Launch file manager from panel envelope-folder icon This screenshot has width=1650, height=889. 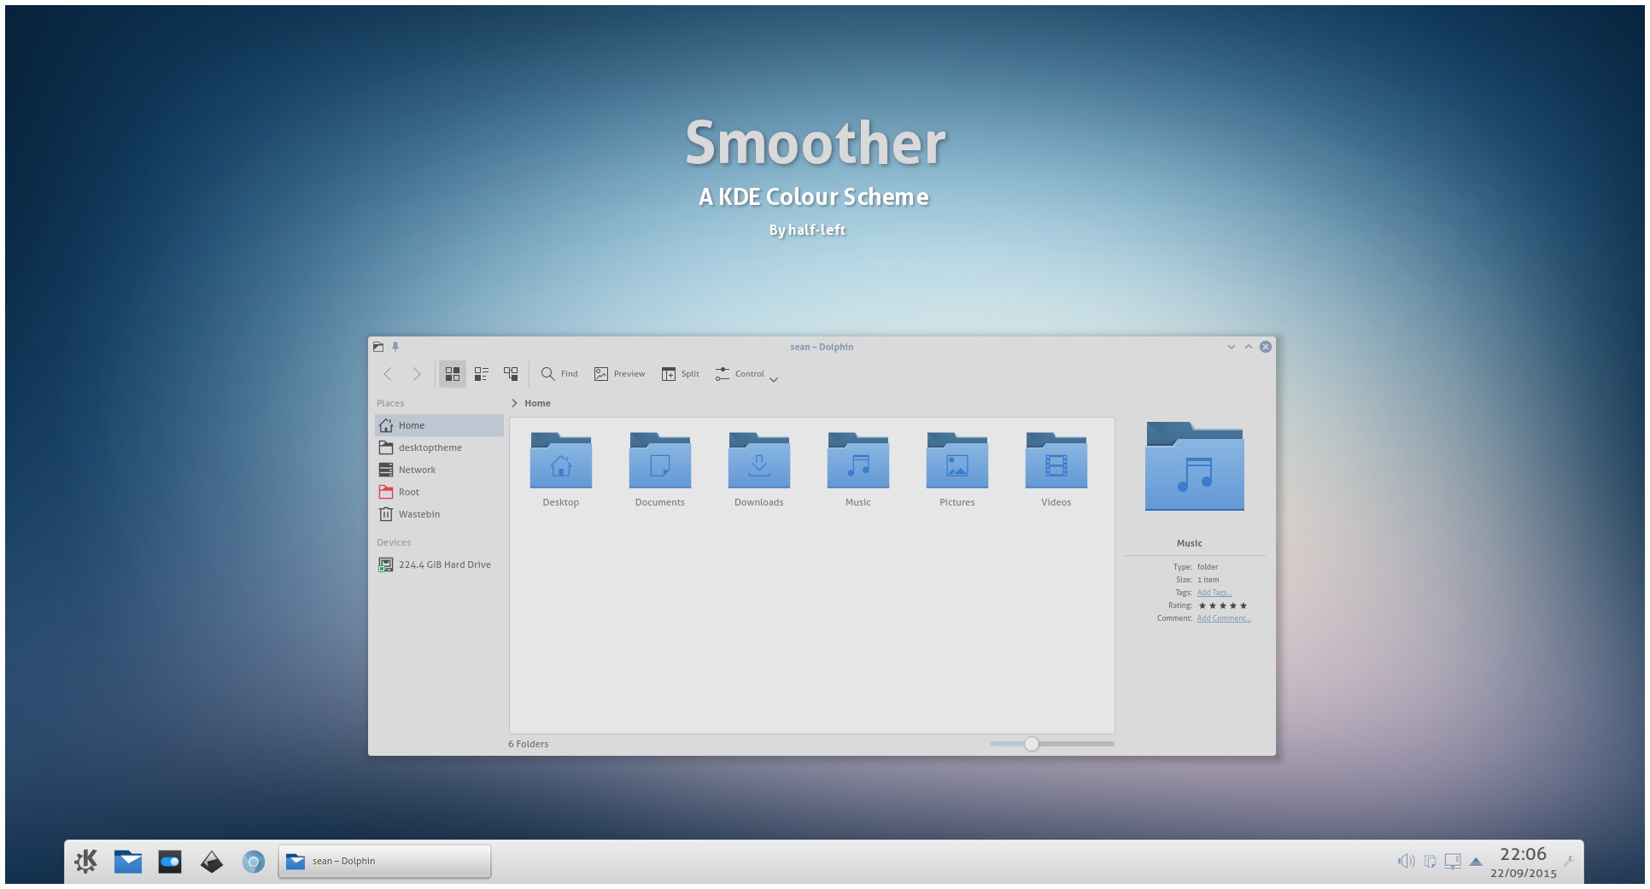128,862
